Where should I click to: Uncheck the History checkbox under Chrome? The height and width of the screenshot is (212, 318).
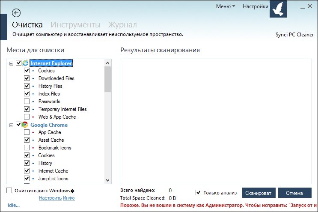[27, 163]
